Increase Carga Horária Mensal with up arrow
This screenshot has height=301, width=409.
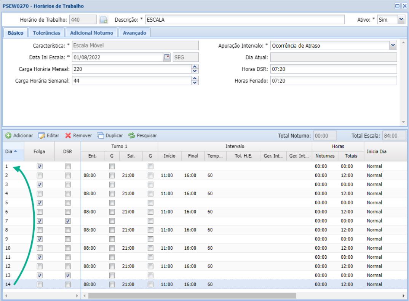click(x=195, y=67)
